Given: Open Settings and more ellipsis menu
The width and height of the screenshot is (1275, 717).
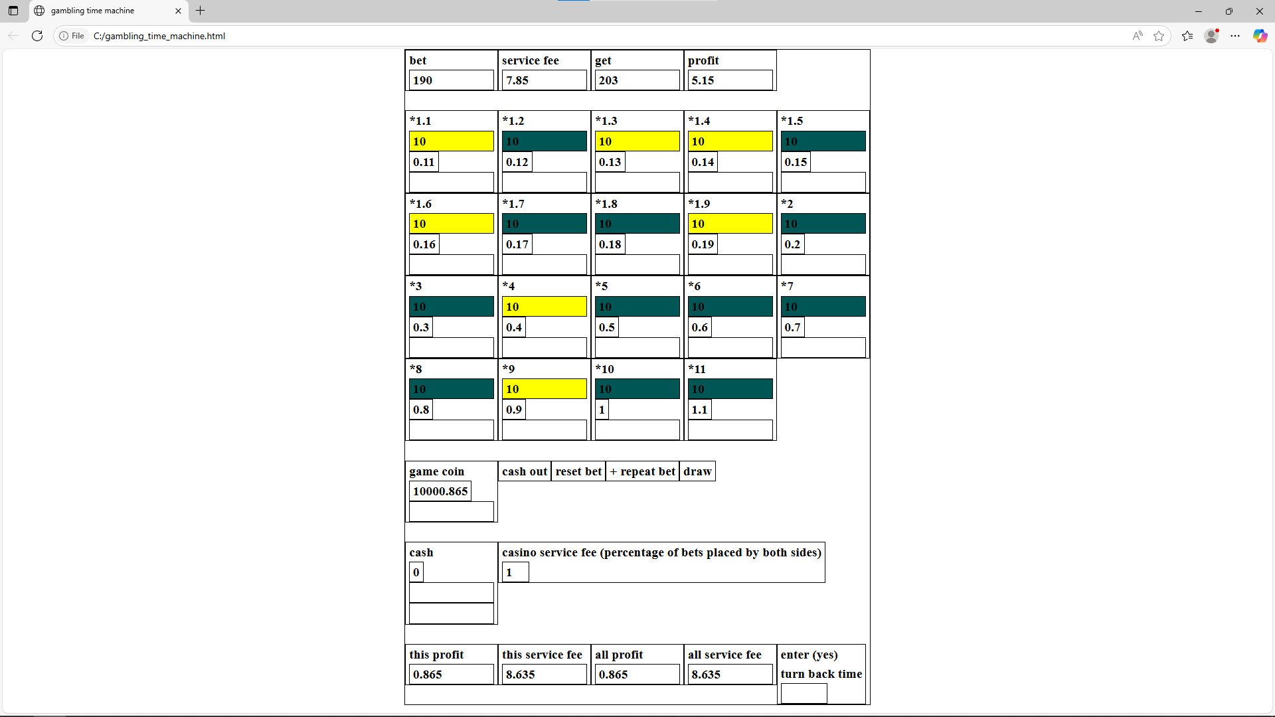Looking at the screenshot, I should (x=1235, y=36).
